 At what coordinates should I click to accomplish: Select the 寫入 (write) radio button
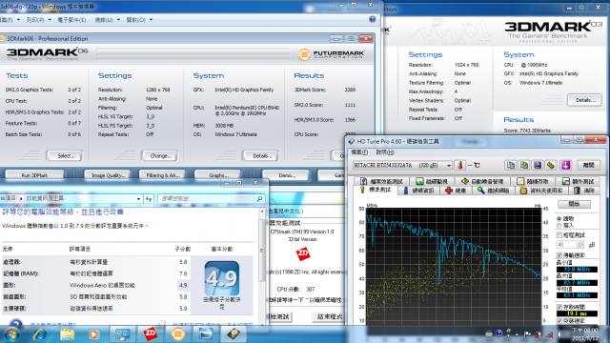click(x=559, y=226)
